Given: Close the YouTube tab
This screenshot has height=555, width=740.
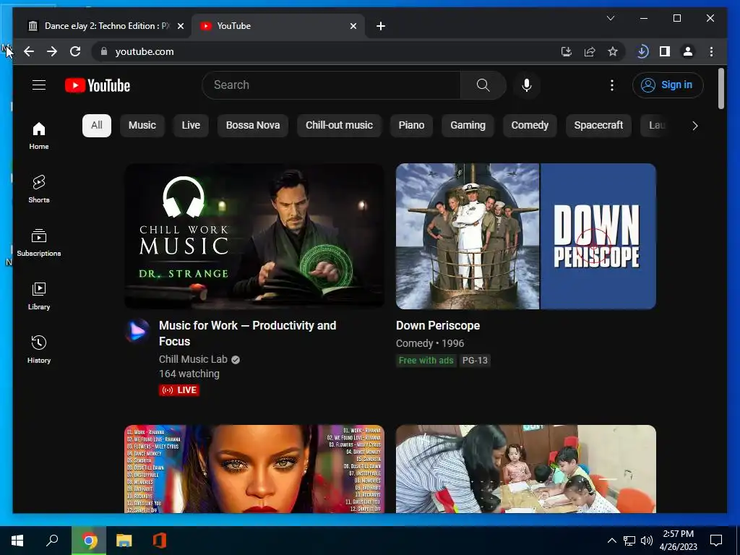Looking at the screenshot, I should click(x=353, y=26).
